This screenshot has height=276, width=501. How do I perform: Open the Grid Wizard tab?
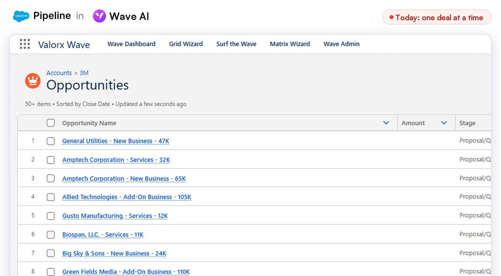pyautogui.click(x=186, y=44)
